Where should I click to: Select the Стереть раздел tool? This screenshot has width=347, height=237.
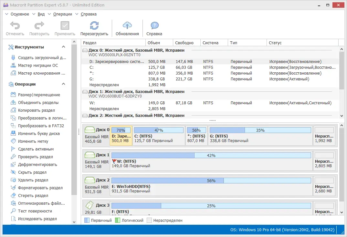32,195
